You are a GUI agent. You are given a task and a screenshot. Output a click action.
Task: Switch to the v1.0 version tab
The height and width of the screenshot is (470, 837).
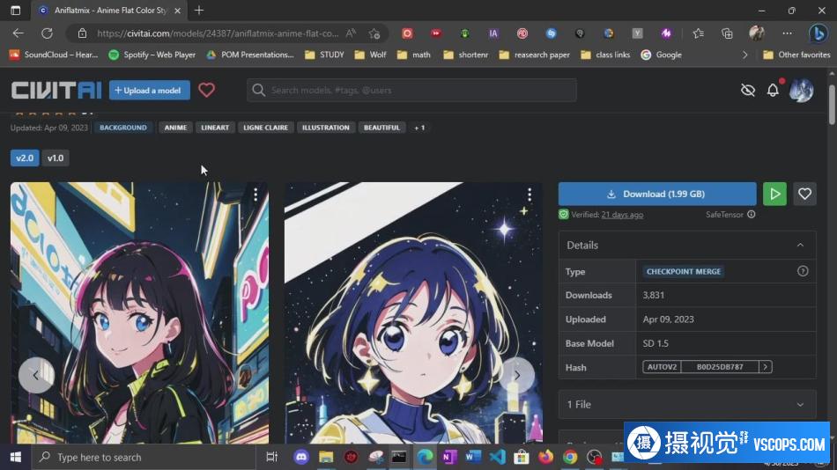(56, 158)
